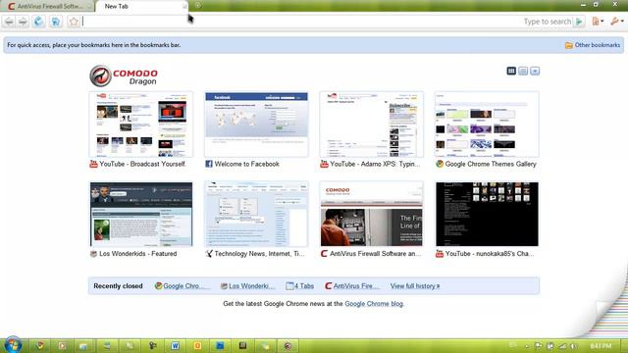Bookmark this page with the star icon
The width and height of the screenshot is (628, 353).
coord(74,22)
